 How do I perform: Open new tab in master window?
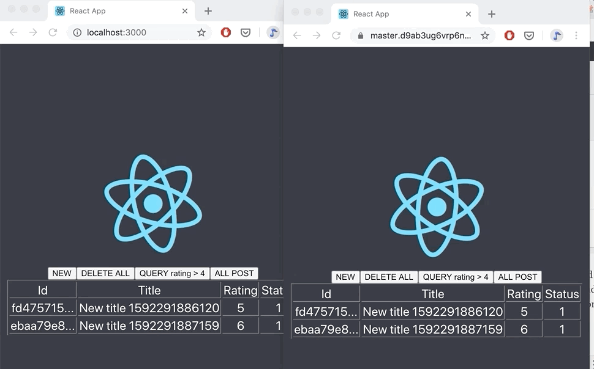(492, 14)
